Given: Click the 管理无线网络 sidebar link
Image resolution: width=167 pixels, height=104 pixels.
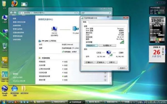Looking at the screenshot, I should tap(18, 29).
